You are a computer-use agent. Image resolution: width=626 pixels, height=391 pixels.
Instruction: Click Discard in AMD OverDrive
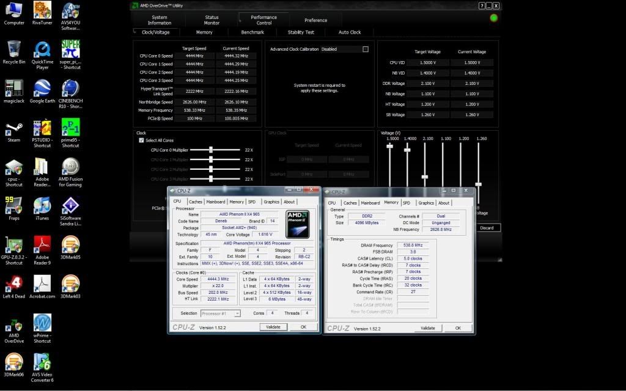pos(487,228)
